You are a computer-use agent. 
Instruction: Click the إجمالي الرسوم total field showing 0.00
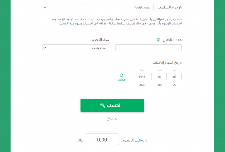click(x=102, y=139)
